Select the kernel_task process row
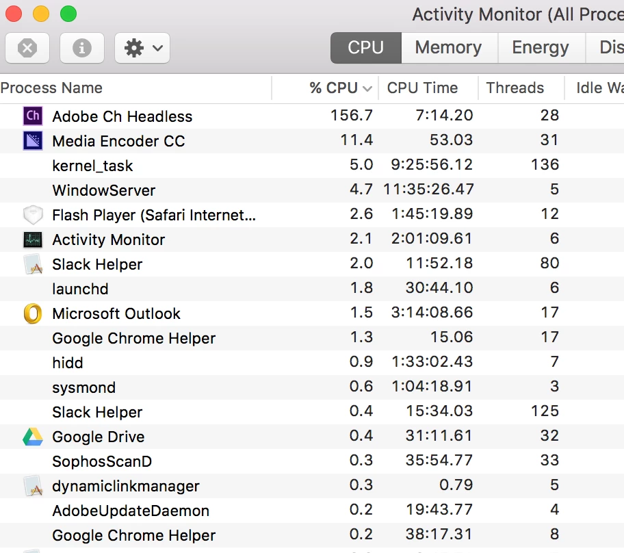The image size is (624, 553). pyautogui.click(x=312, y=166)
